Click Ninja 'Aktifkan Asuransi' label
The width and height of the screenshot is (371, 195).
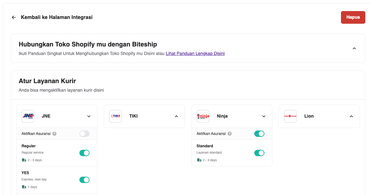coord(211,134)
